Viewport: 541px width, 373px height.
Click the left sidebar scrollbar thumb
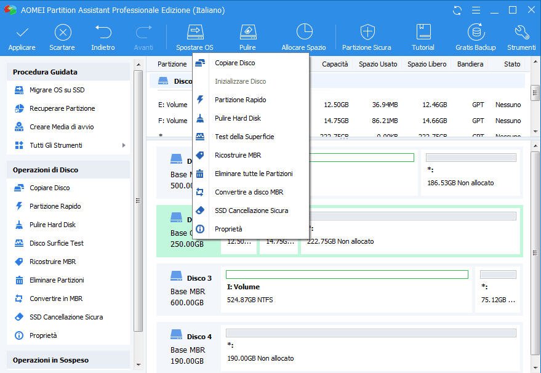click(138, 201)
